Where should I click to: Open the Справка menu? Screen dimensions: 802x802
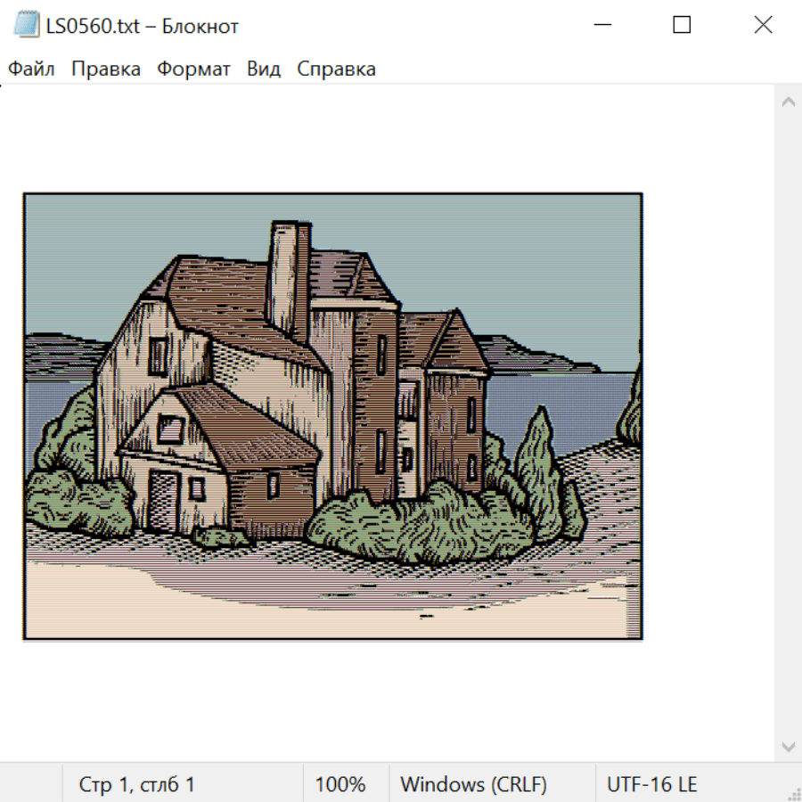336,70
